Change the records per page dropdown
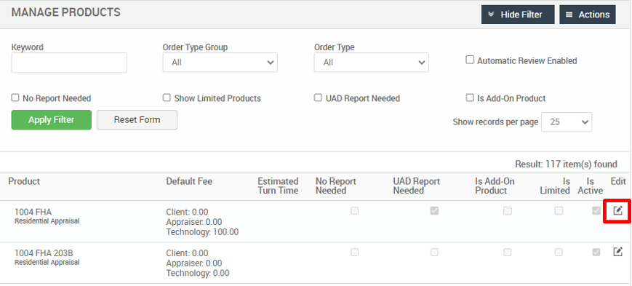 [x=567, y=122]
